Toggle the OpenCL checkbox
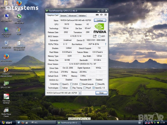The width and height of the screenshot is (167, 125). click(61, 84)
